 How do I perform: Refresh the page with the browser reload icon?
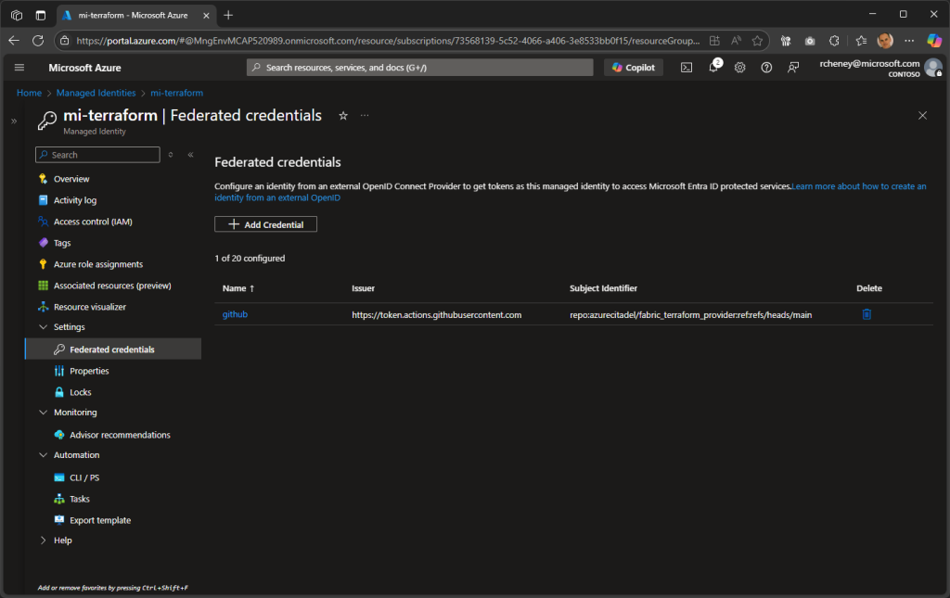[x=37, y=41]
